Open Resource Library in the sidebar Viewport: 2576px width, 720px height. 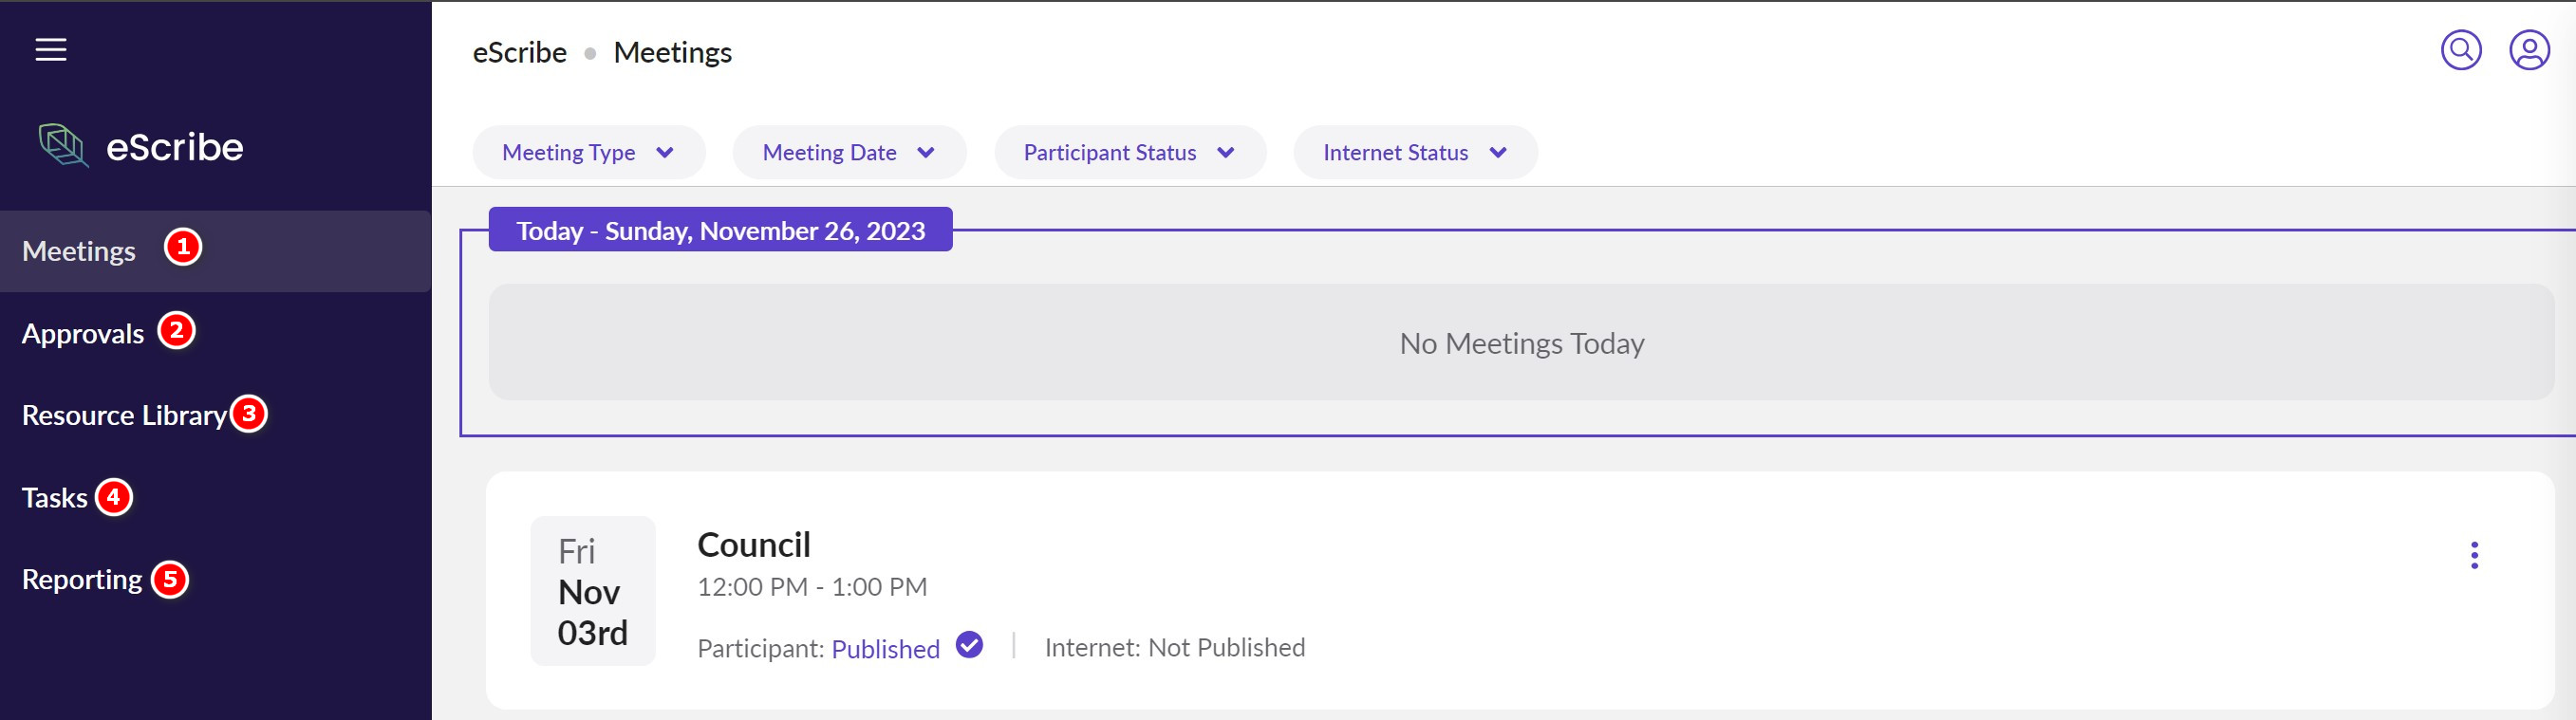[x=124, y=415]
